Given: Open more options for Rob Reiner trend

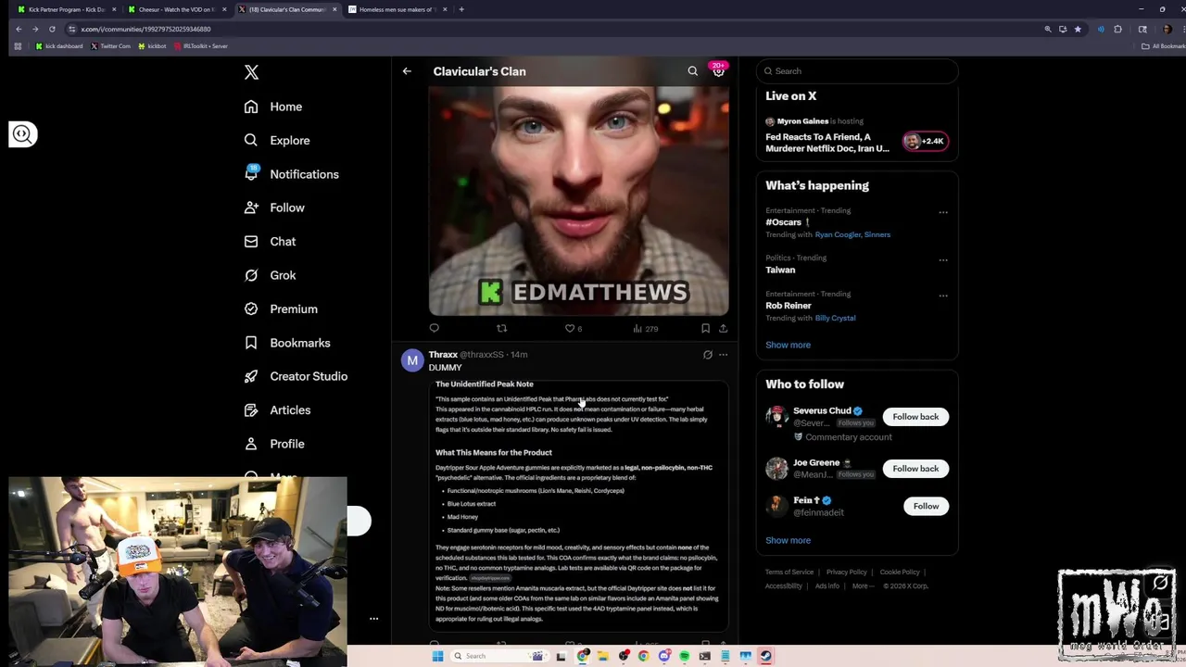Looking at the screenshot, I should [x=943, y=296].
